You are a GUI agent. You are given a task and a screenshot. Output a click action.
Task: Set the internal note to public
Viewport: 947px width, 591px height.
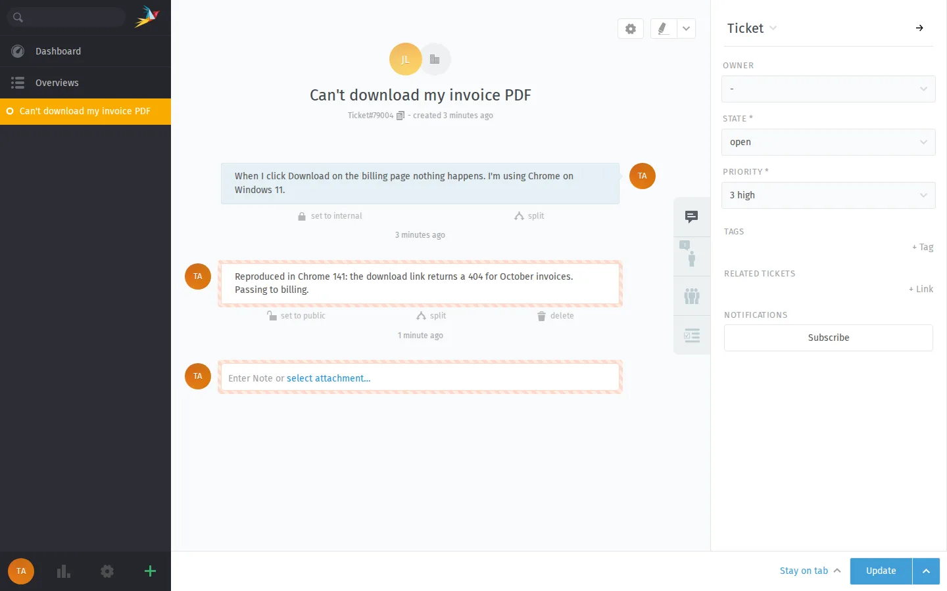tap(297, 316)
